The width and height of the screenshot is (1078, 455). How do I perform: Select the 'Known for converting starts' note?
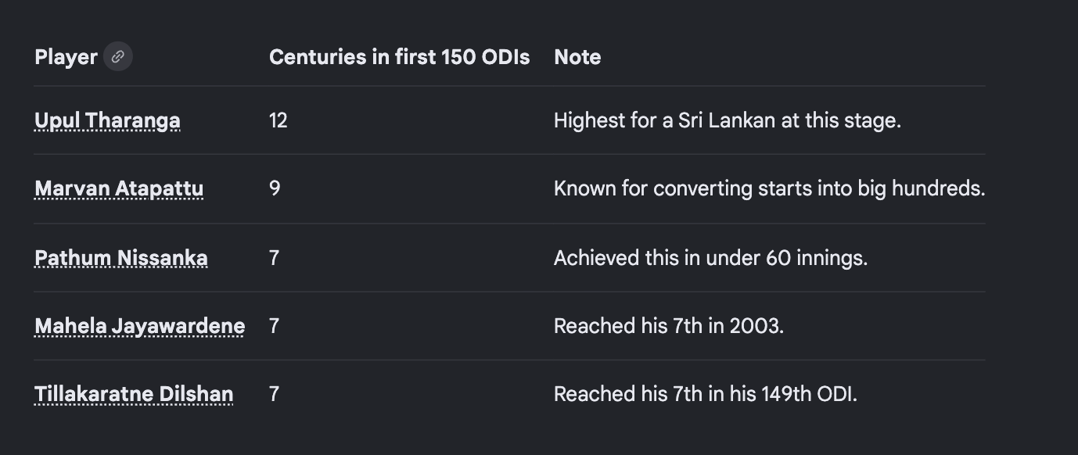tap(769, 188)
